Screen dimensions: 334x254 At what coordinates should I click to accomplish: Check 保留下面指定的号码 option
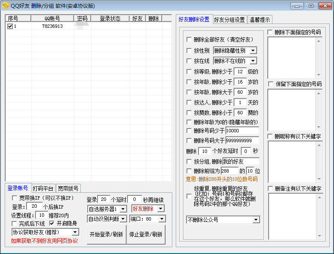(x=271, y=84)
